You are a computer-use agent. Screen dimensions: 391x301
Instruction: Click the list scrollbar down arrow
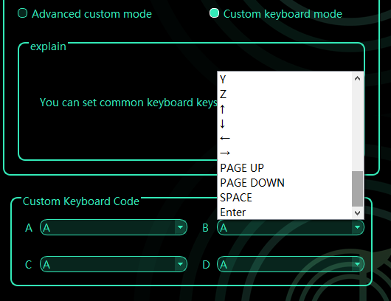click(357, 212)
